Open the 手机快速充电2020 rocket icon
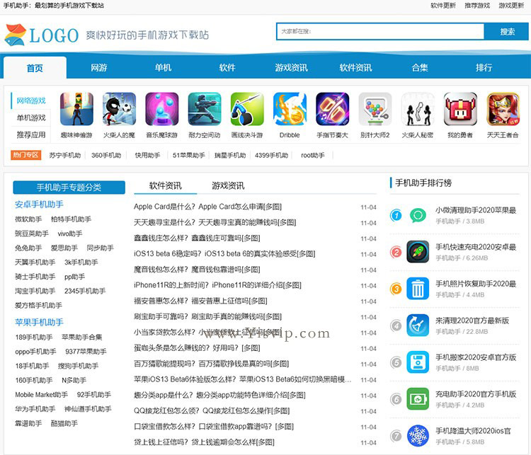The height and width of the screenshot is (455, 531). [418, 251]
